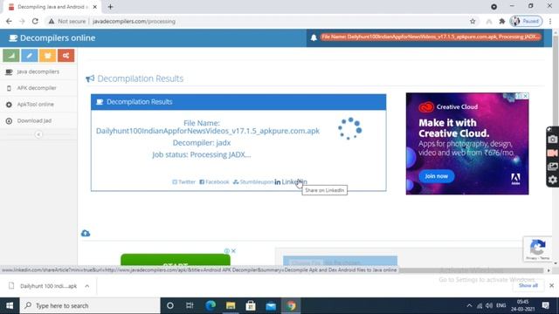The height and width of the screenshot is (314, 559).
Task: Open Microsoft Store from taskbar
Action: click(251, 306)
